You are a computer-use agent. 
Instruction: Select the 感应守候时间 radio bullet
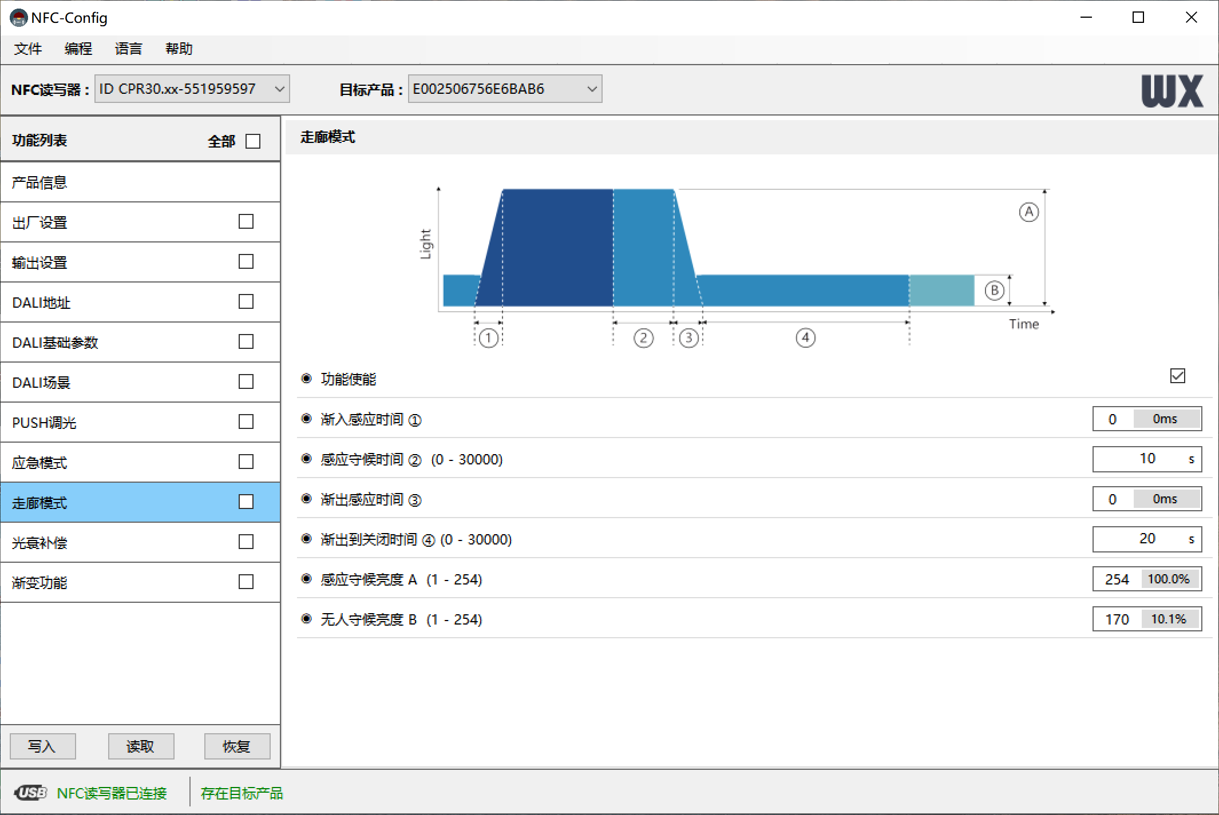(307, 459)
